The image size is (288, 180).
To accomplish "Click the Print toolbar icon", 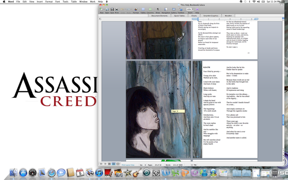I will [116, 9].
